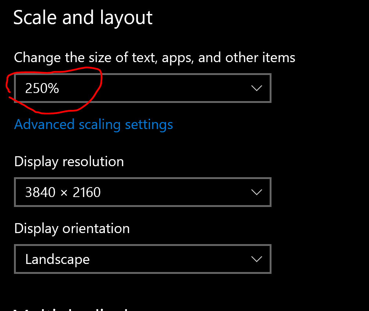The width and height of the screenshot is (369, 311).
Task: Open the Advanced scaling settings link
Action: (x=93, y=125)
